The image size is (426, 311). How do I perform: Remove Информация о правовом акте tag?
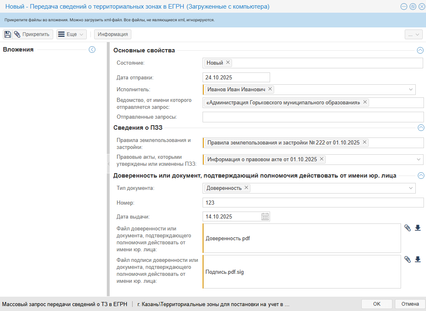[322, 159]
